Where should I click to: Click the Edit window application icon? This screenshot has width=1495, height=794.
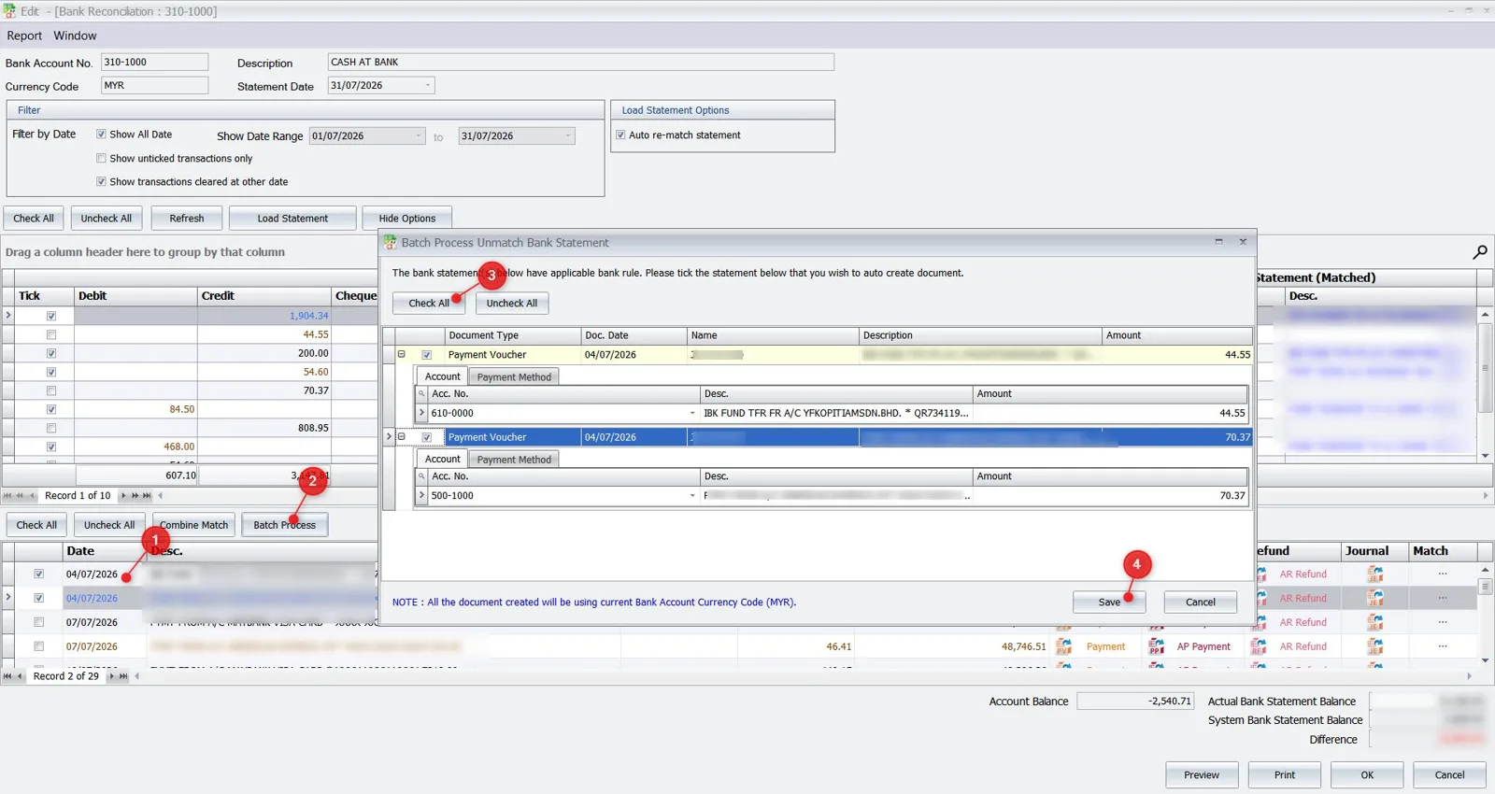pos(9,11)
